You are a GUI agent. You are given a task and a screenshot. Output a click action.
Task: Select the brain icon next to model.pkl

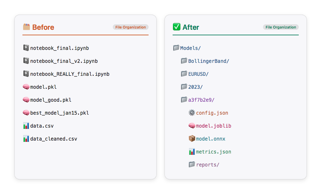tap(26, 87)
